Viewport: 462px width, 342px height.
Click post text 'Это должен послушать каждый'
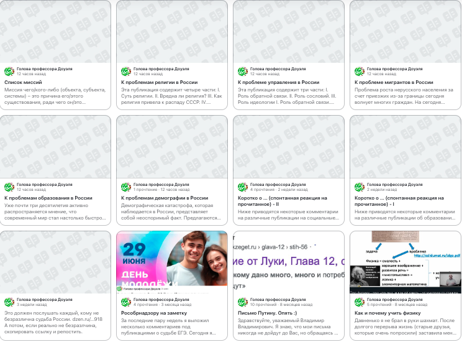tap(53, 322)
